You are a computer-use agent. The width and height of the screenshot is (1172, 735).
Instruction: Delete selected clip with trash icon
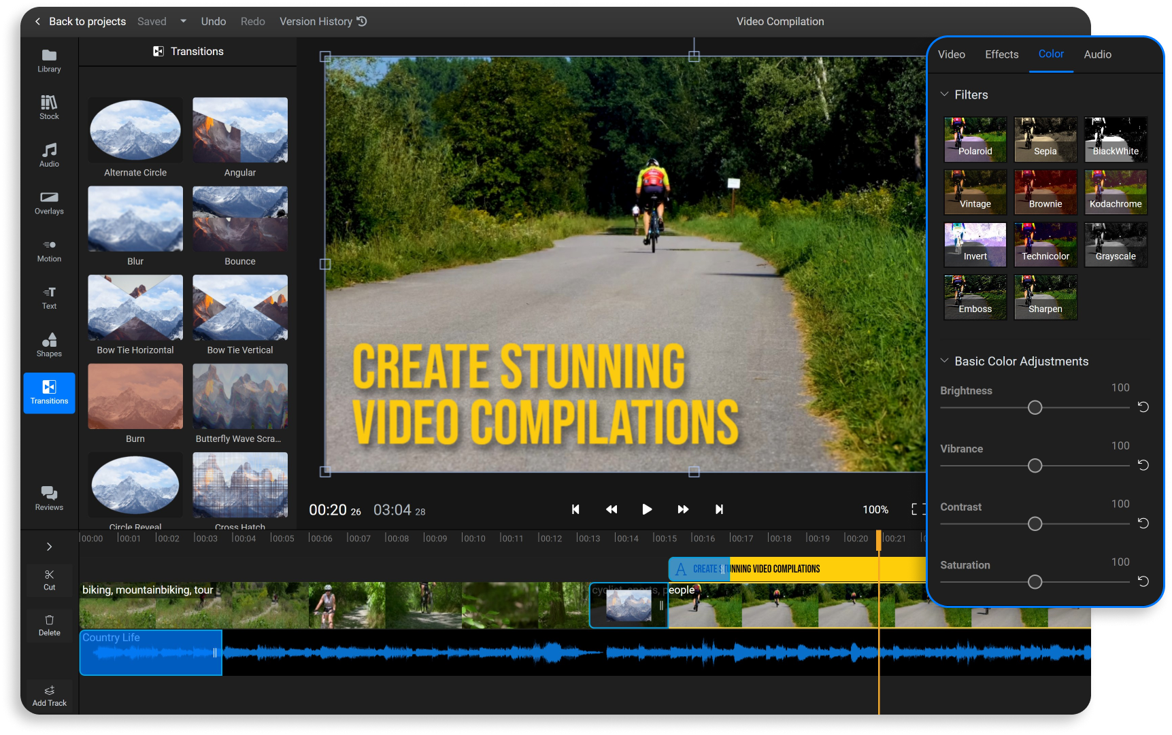coord(49,625)
